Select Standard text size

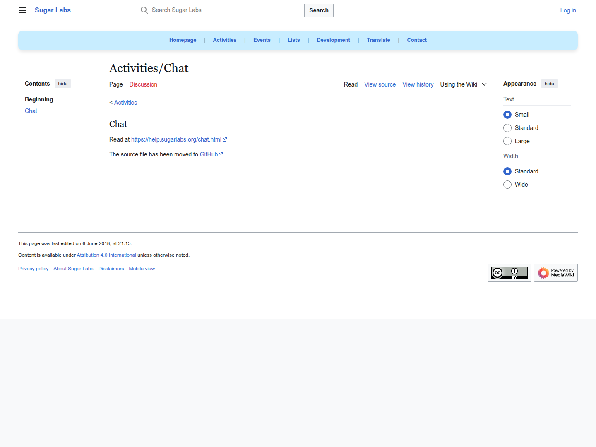[507, 128]
